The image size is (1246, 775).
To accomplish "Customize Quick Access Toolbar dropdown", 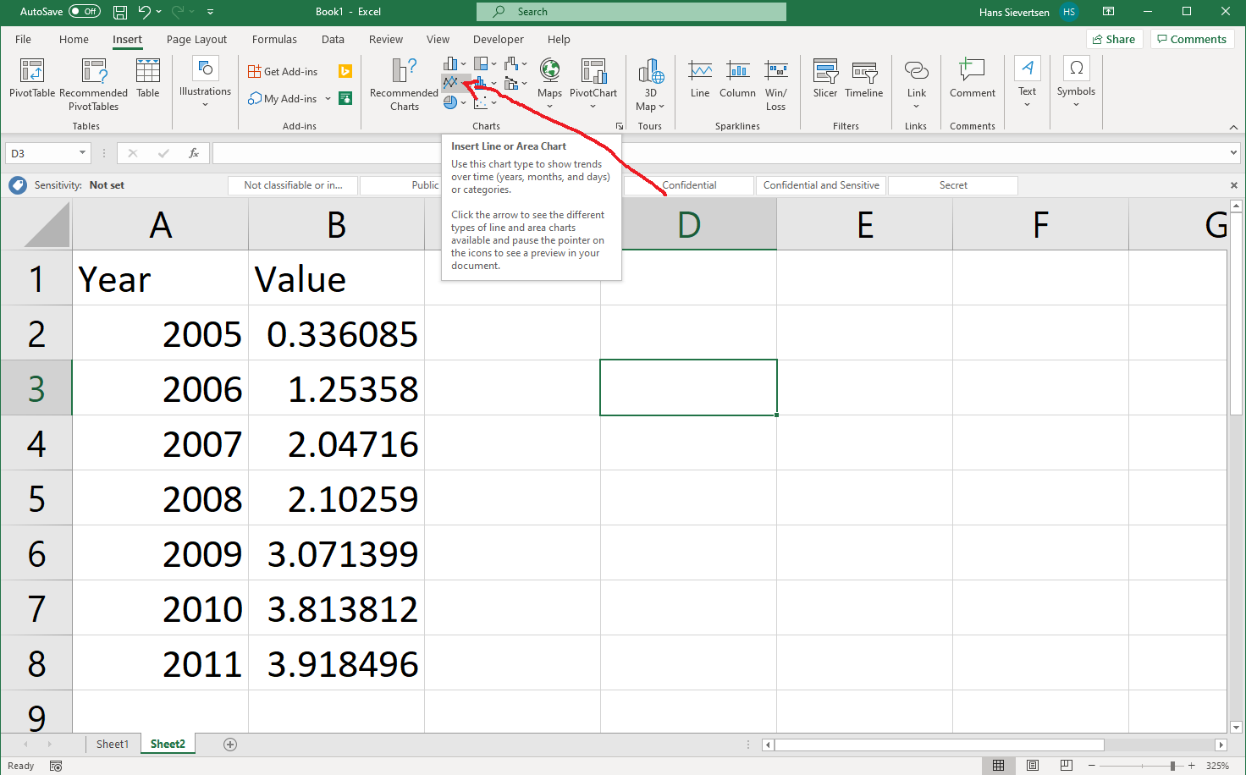I will [210, 12].
